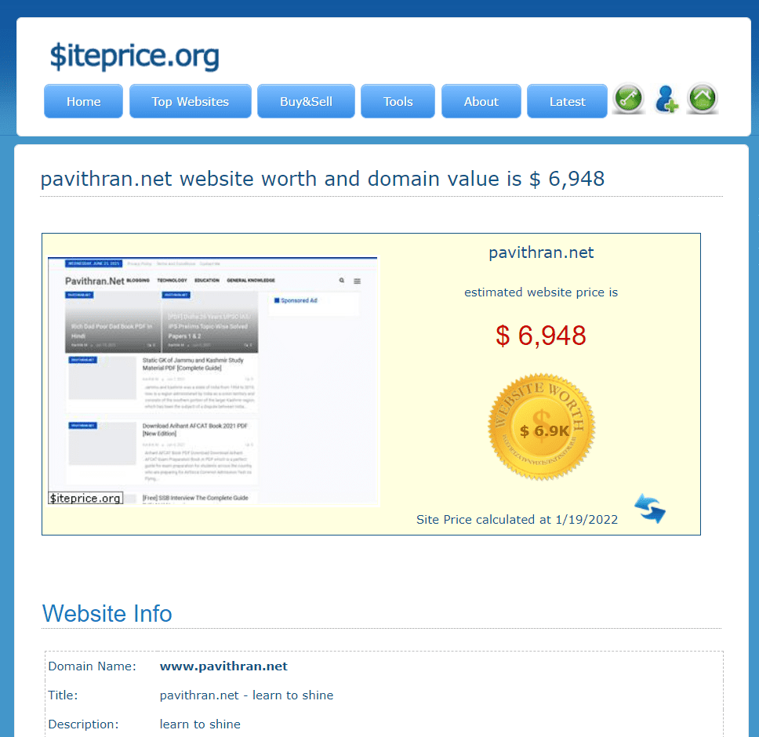Screen dimensions: 759x737
Task: Click the page heading about website worth
Action: 322,179
